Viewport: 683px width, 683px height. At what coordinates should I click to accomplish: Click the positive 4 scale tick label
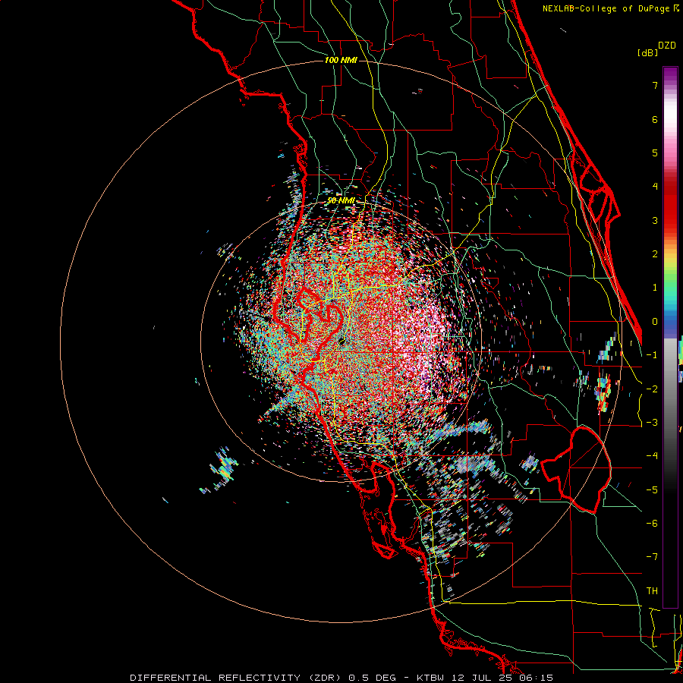tap(655, 187)
